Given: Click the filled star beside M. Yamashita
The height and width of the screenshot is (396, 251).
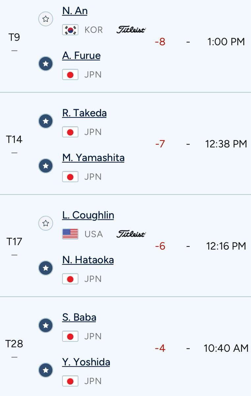Looking at the screenshot, I should pos(46,166).
